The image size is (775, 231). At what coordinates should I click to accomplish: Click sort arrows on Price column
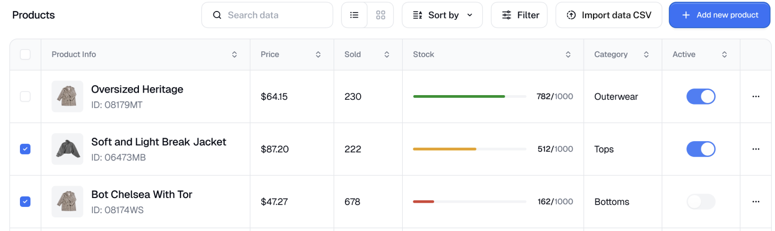(x=318, y=54)
